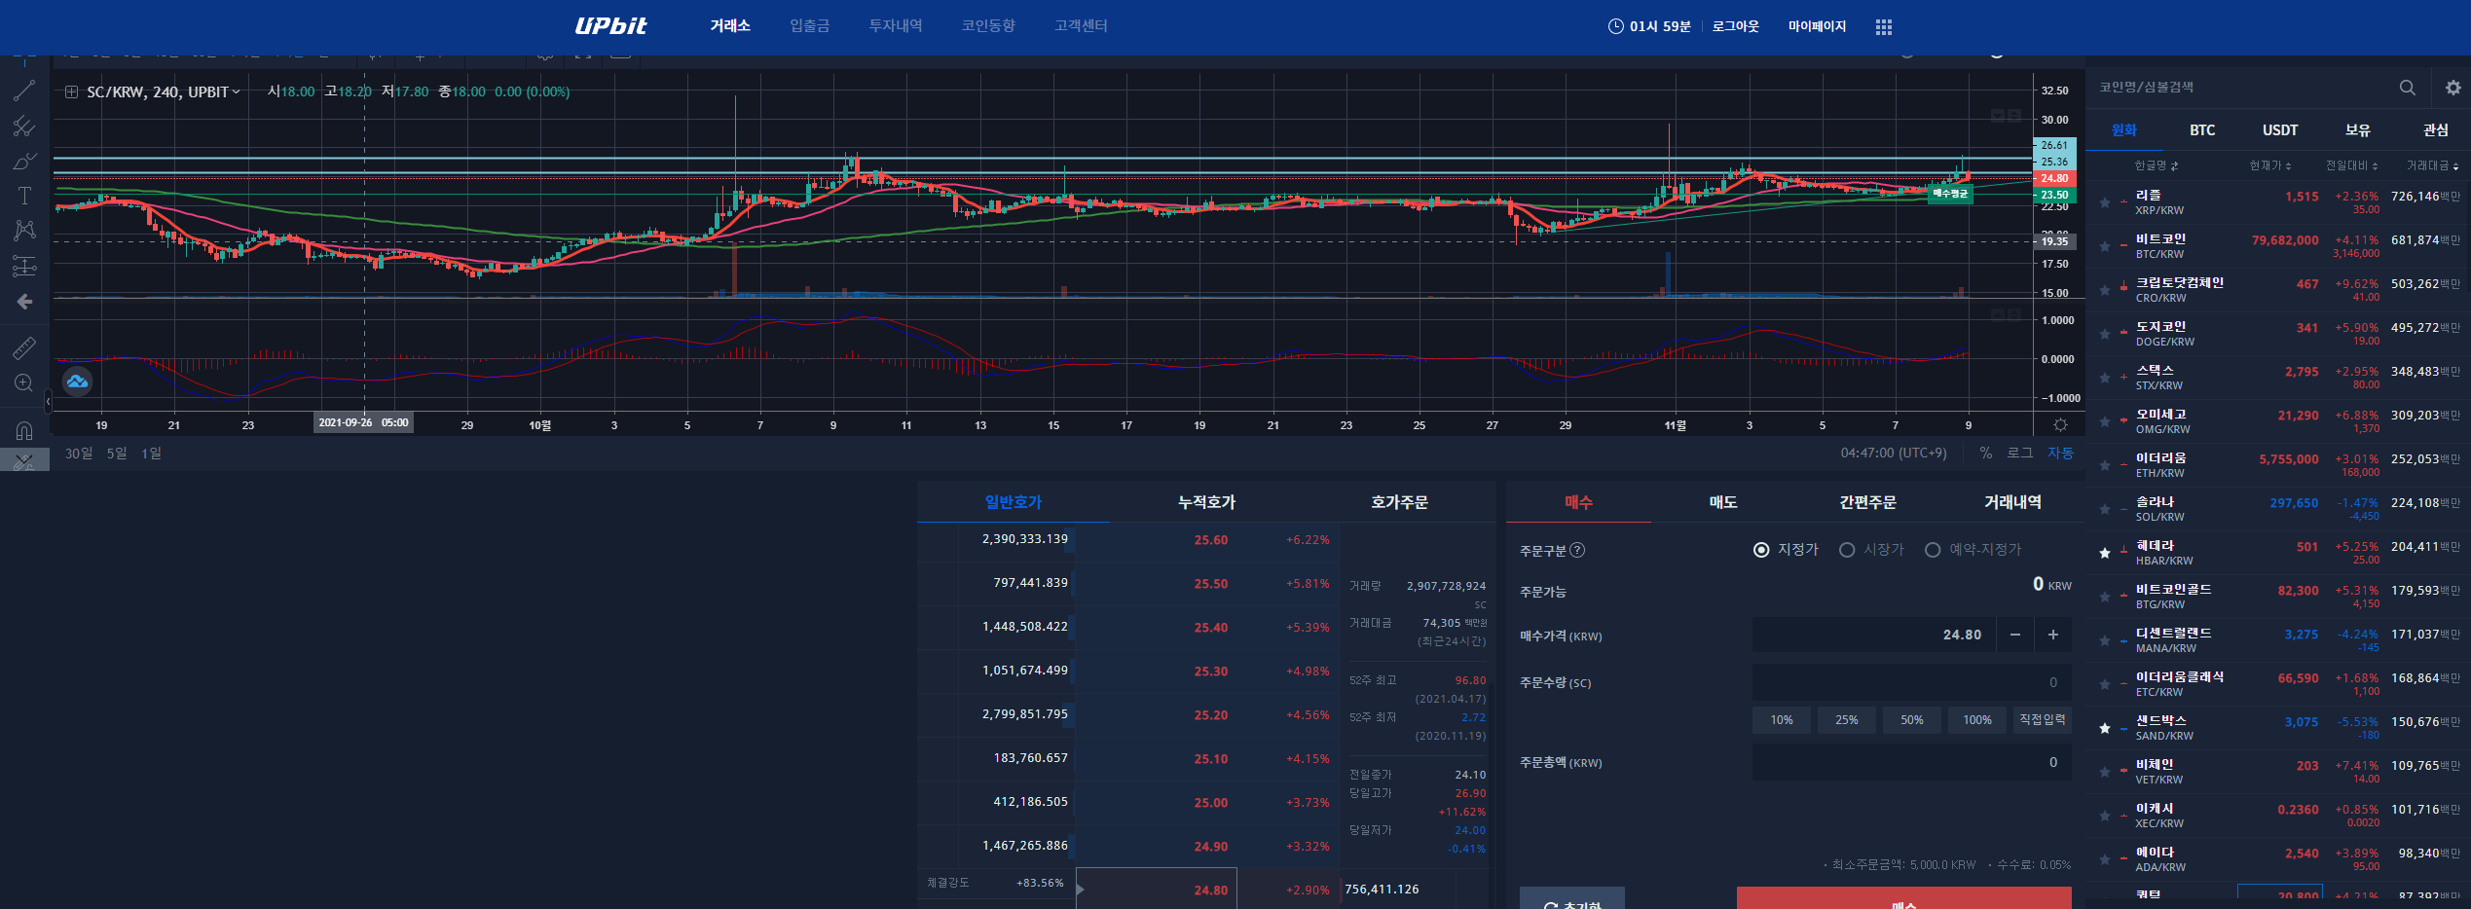Toggle 로그 scale on chart
2471x909 pixels.
tap(2020, 454)
